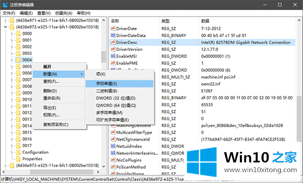Image resolution: width=303 pixels, height=183 pixels.
Task: Click the folder icon of key 0001
Action: point(18,40)
